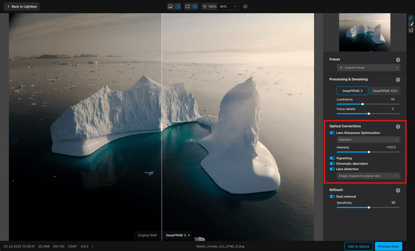Screen dimensions: 415x251
Task: Select the pan move tool icon
Action: 205,6
